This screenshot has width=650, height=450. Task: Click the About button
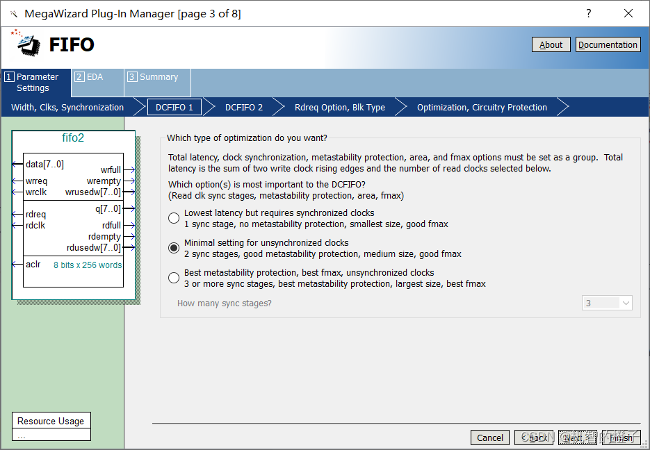pyautogui.click(x=551, y=44)
